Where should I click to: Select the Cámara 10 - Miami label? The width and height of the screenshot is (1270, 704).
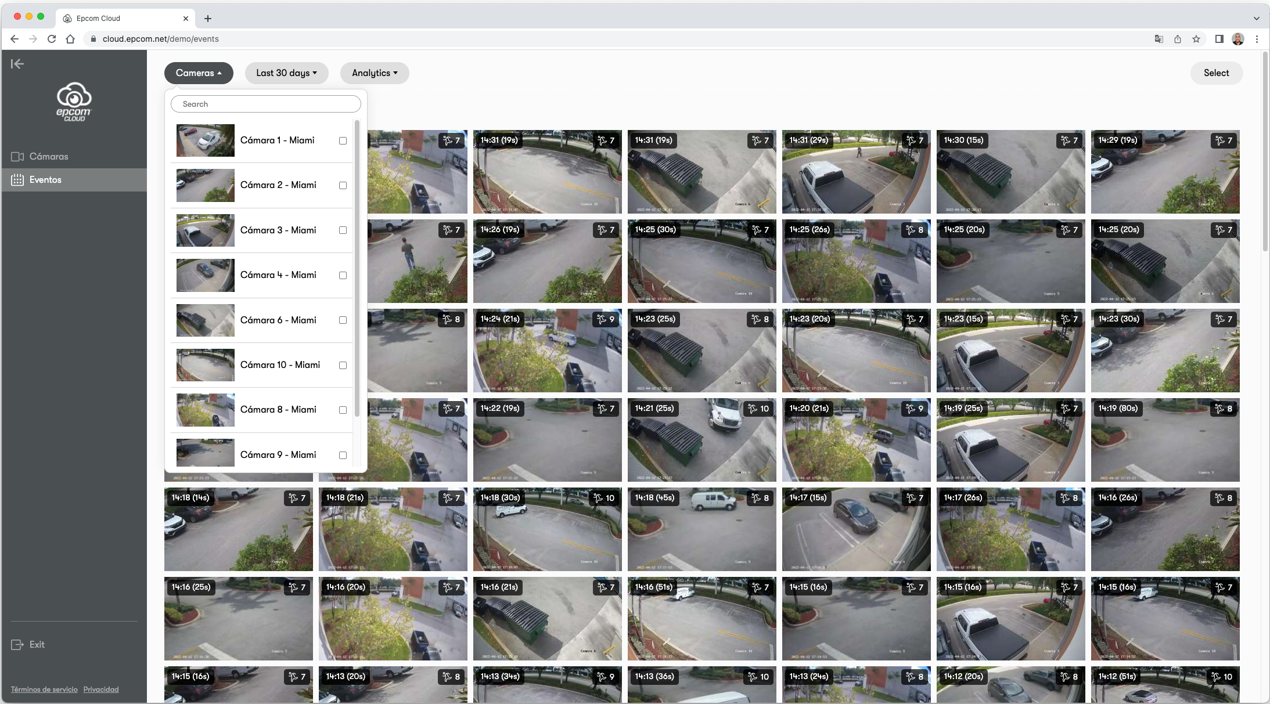point(280,365)
